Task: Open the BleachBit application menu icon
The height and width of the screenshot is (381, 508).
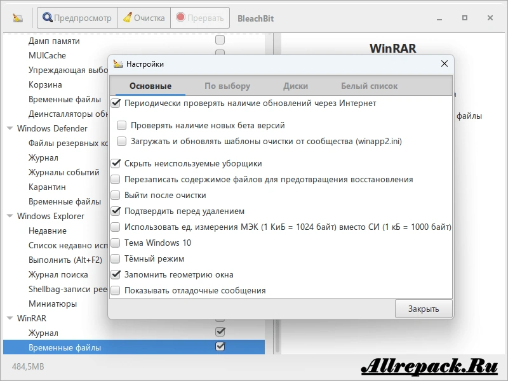Action: pyautogui.click(x=18, y=18)
